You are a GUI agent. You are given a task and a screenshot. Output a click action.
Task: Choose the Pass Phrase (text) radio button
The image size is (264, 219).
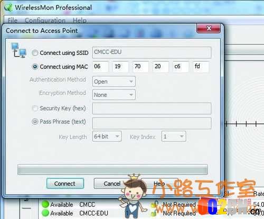point(35,122)
